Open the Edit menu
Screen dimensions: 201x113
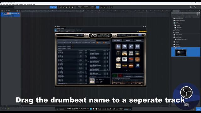pos(4,4)
